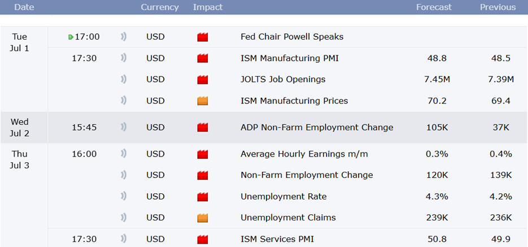528x247 pixels.
Task: Click the Forecast column header
Action: (434, 7)
